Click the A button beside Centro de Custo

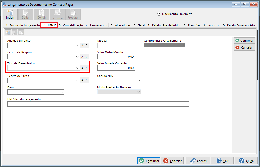pyautogui.click(x=82, y=80)
